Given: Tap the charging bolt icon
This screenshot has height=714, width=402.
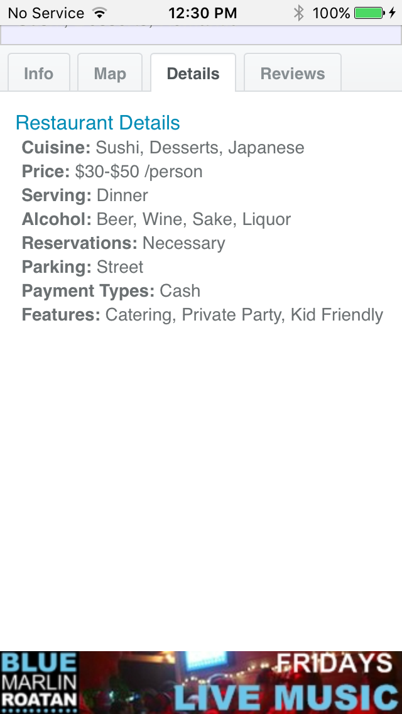Looking at the screenshot, I should 393,13.
